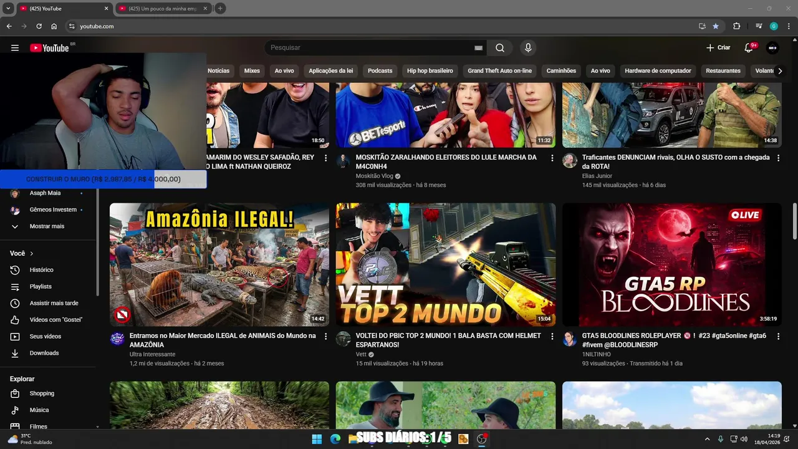
Task: Click the search magnifier button
Action: point(500,48)
